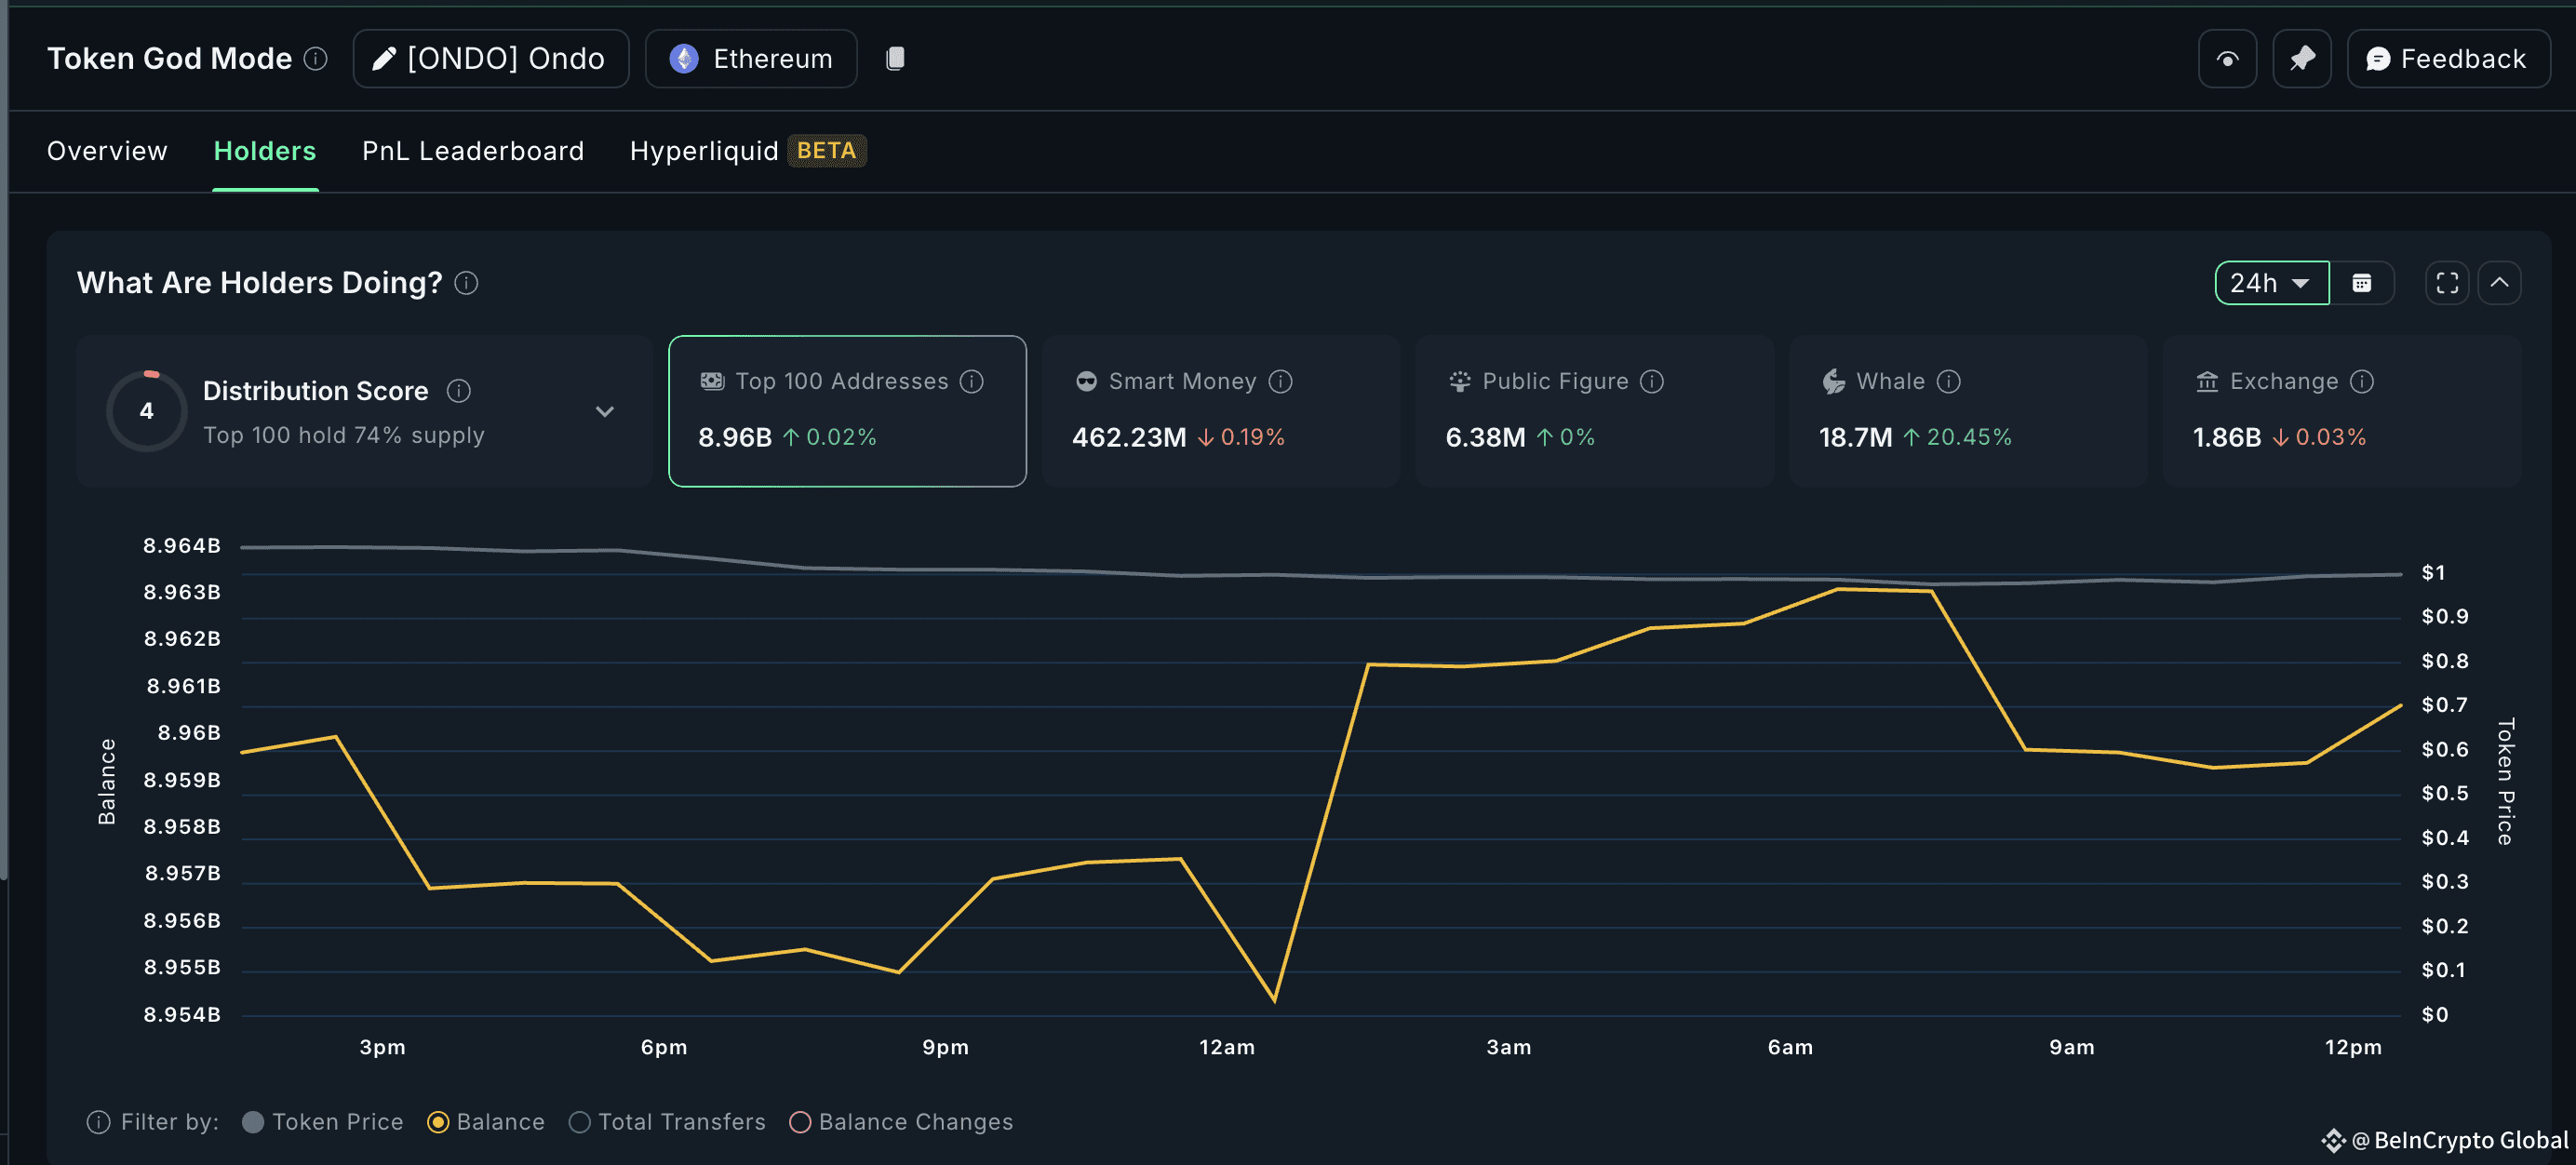This screenshot has width=2576, height=1165.
Task: Select the Top 100 Addresses card
Action: (x=847, y=411)
